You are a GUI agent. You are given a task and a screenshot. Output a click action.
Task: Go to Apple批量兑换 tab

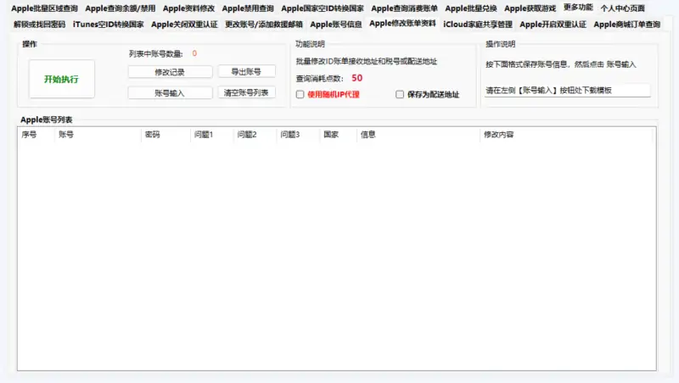coord(470,8)
